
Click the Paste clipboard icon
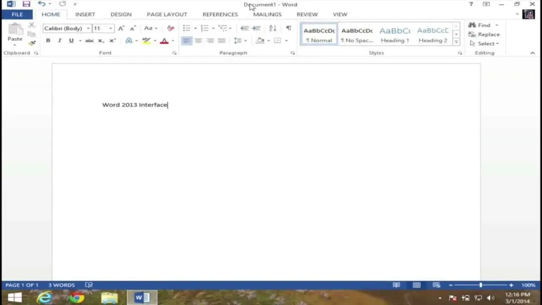pyautogui.click(x=15, y=29)
